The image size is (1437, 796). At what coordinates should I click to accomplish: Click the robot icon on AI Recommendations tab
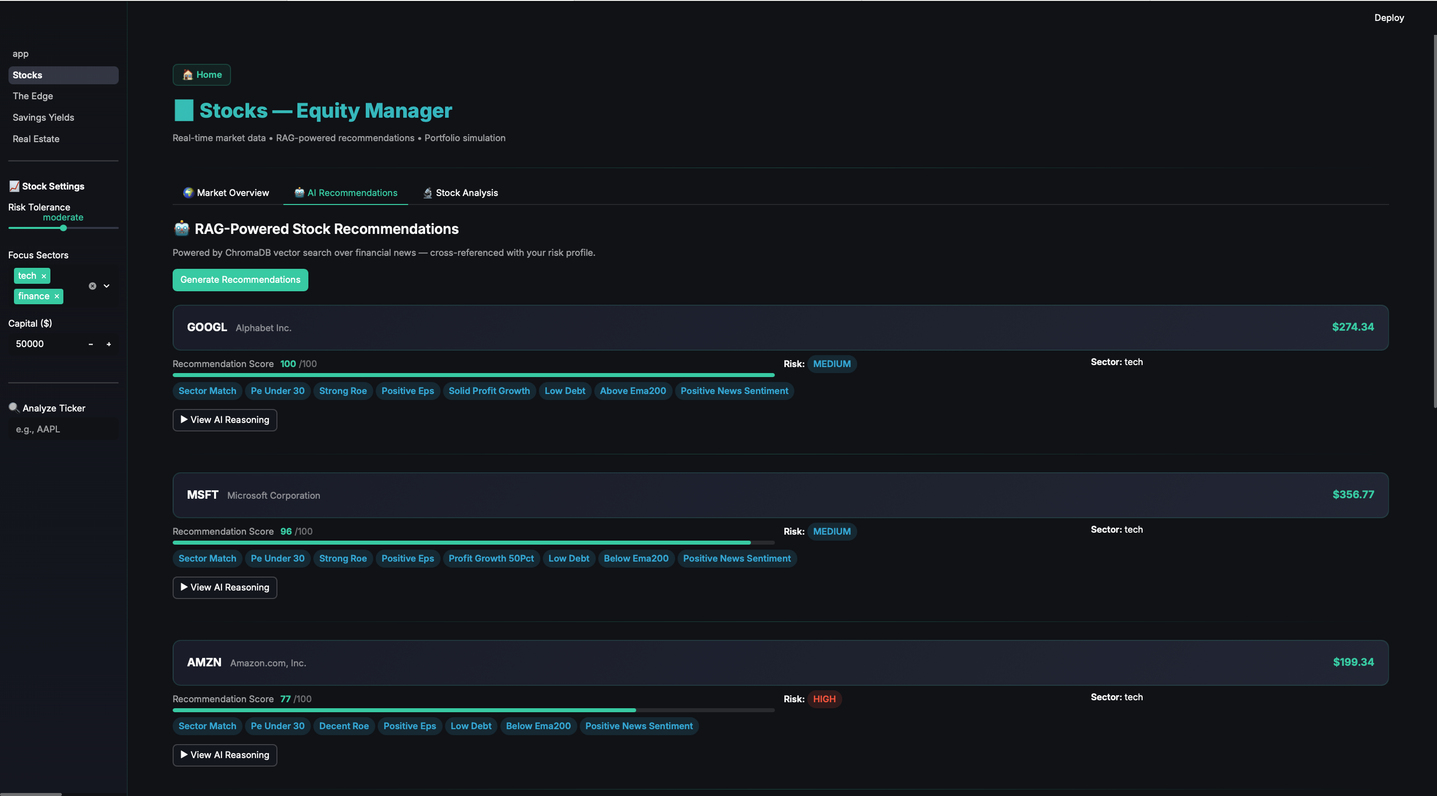[x=299, y=193]
